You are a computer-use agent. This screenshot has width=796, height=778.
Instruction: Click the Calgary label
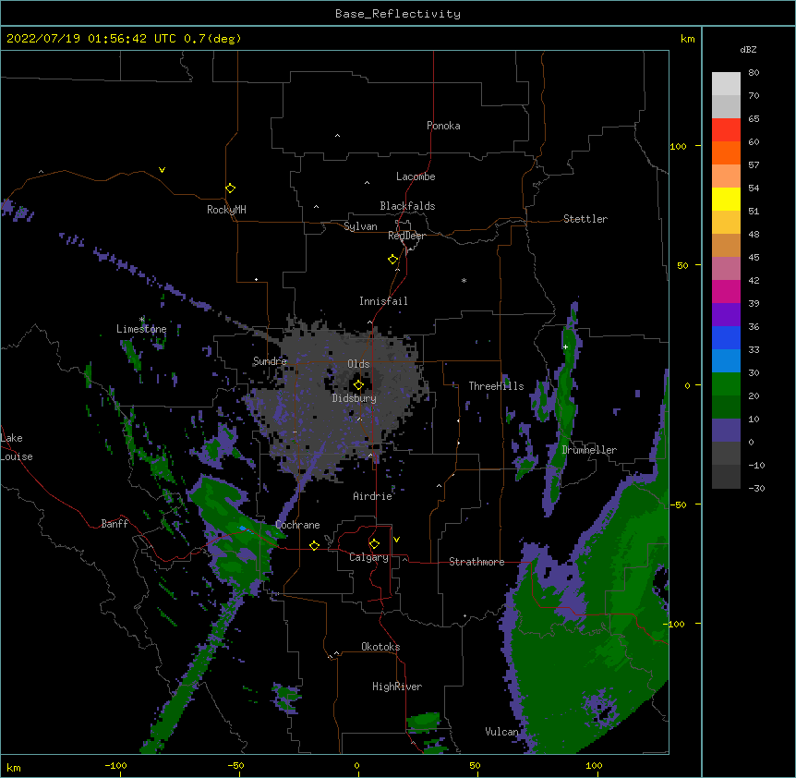tap(368, 557)
